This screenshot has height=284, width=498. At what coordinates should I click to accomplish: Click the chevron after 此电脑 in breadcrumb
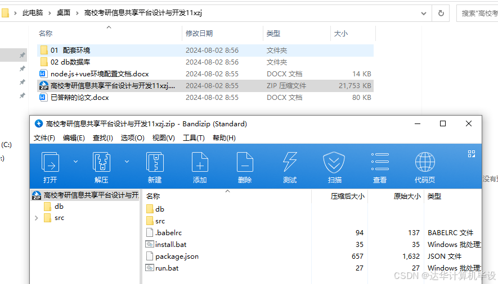(x=50, y=13)
